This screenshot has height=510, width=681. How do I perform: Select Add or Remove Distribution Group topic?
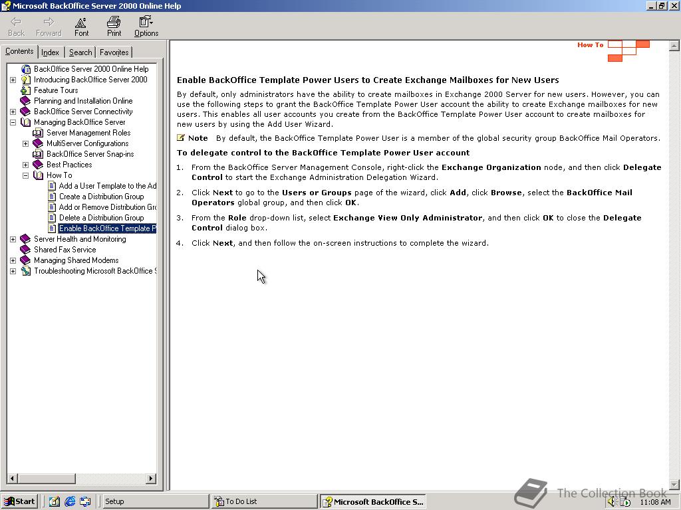click(107, 207)
